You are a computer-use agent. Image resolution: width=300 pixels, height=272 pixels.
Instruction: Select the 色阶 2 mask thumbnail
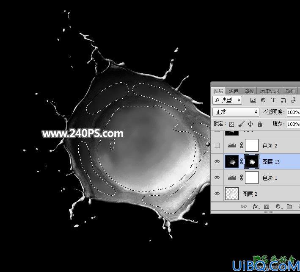tap(252, 145)
